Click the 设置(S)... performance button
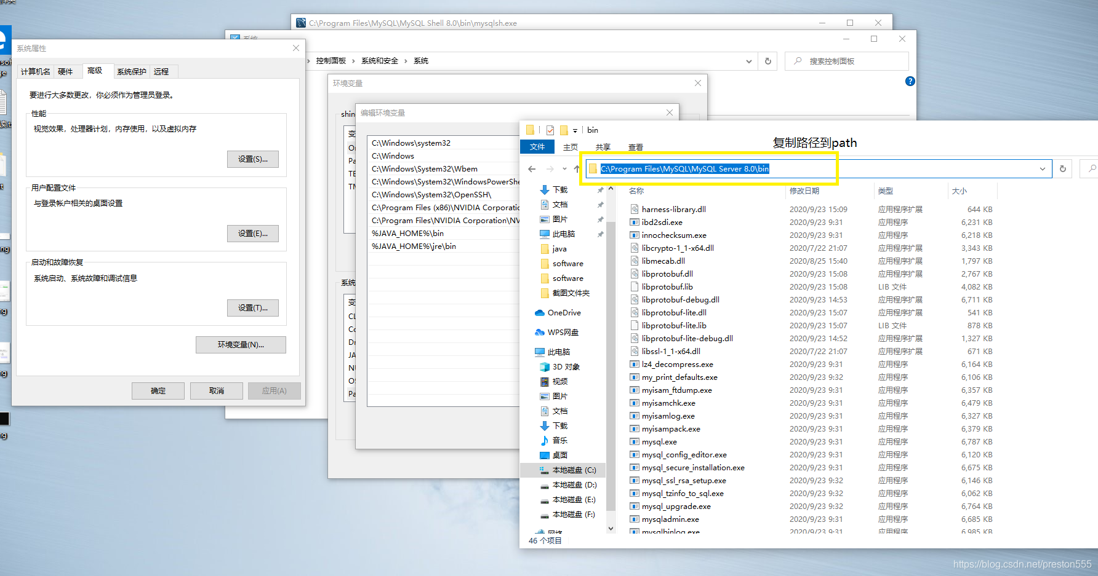This screenshot has width=1098, height=576. pyautogui.click(x=253, y=159)
